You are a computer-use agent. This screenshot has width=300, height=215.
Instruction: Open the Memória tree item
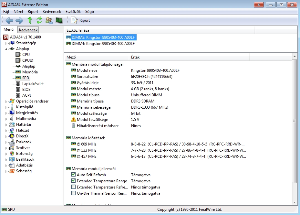(x=30, y=72)
